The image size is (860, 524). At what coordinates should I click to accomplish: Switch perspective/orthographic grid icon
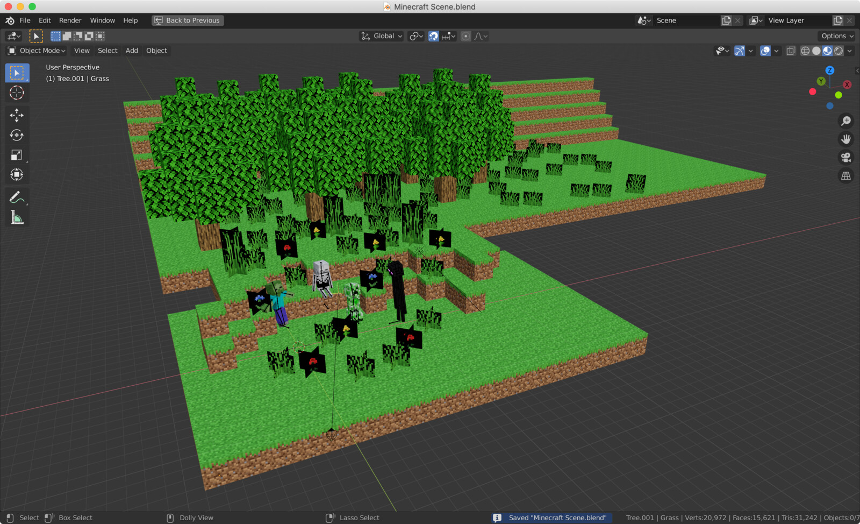click(846, 176)
